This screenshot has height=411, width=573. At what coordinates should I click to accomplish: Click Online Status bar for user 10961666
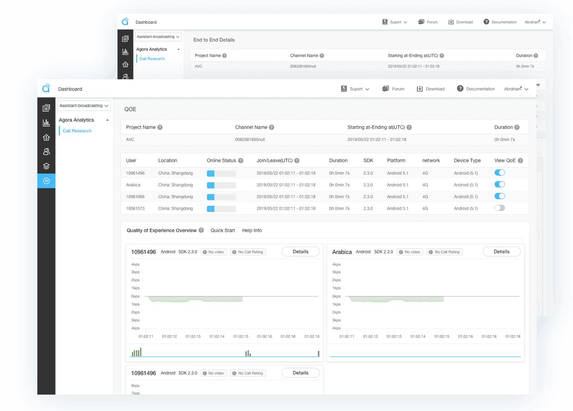221,197
